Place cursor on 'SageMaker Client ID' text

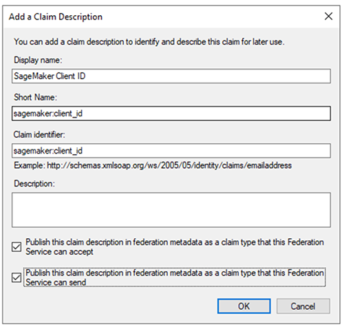point(50,76)
